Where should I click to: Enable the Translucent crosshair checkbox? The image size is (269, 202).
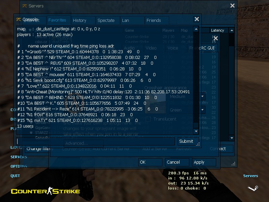point(148,119)
